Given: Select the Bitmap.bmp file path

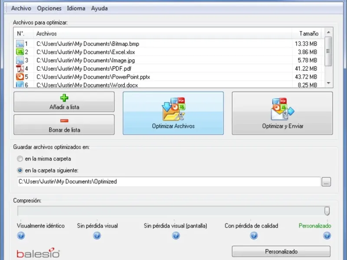Looking at the screenshot, I should pos(88,44).
